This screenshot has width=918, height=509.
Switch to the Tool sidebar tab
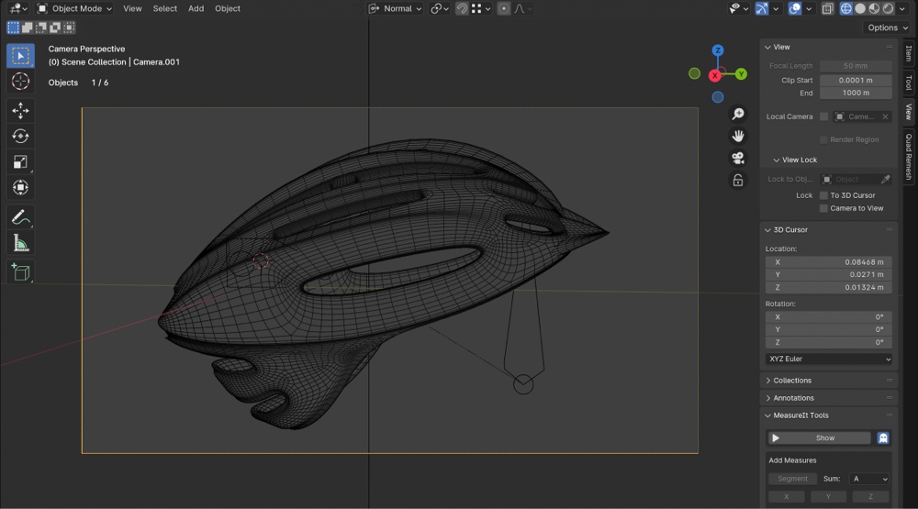(x=909, y=83)
